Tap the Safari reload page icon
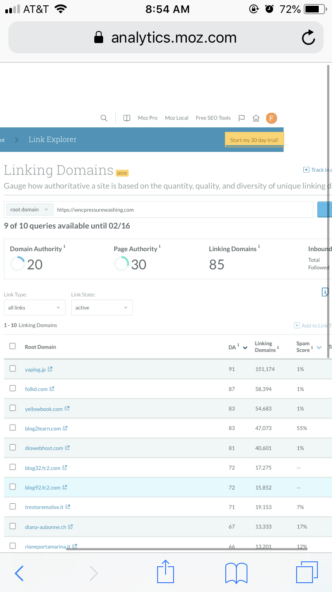 (x=308, y=38)
